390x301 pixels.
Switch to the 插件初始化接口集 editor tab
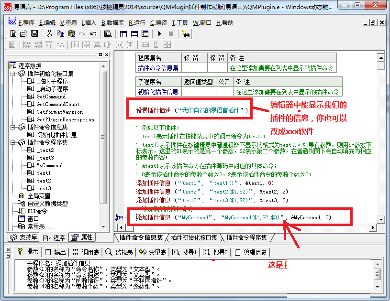(x=194, y=237)
